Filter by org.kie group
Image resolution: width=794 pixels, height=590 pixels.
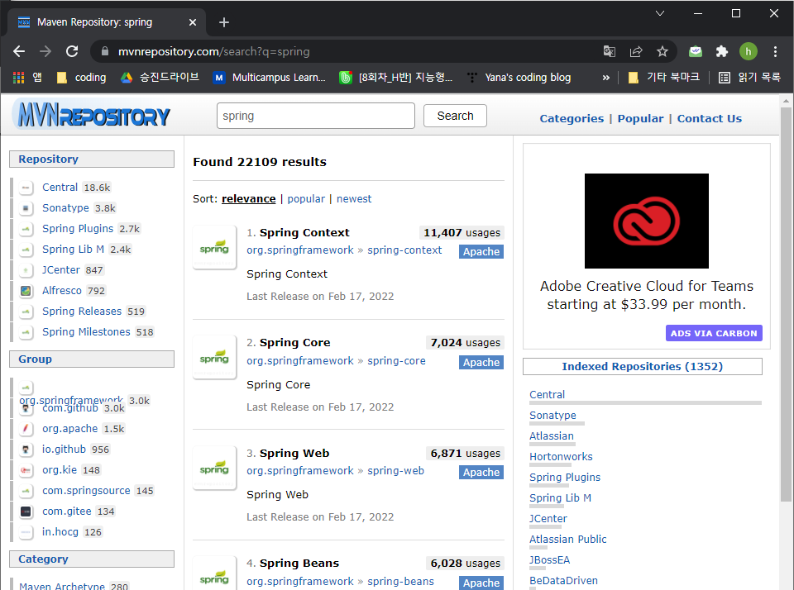pyautogui.click(x=60, y=470)
